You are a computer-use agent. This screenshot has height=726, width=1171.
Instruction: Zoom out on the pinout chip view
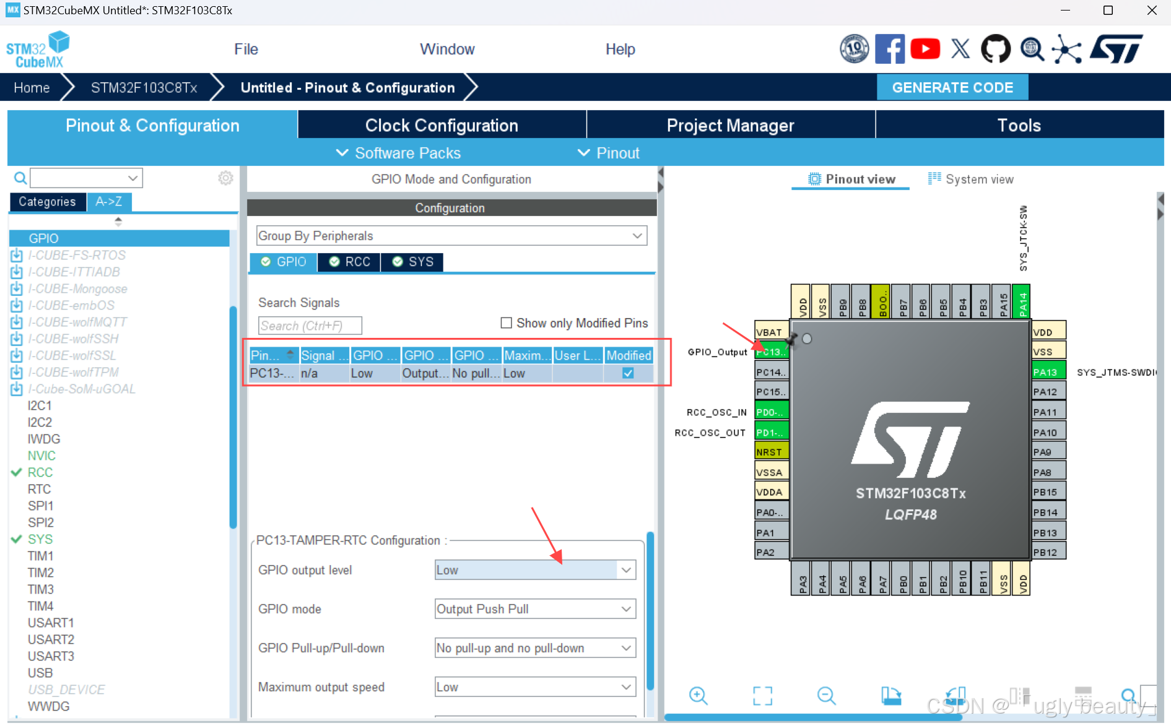tap(826, 695)
